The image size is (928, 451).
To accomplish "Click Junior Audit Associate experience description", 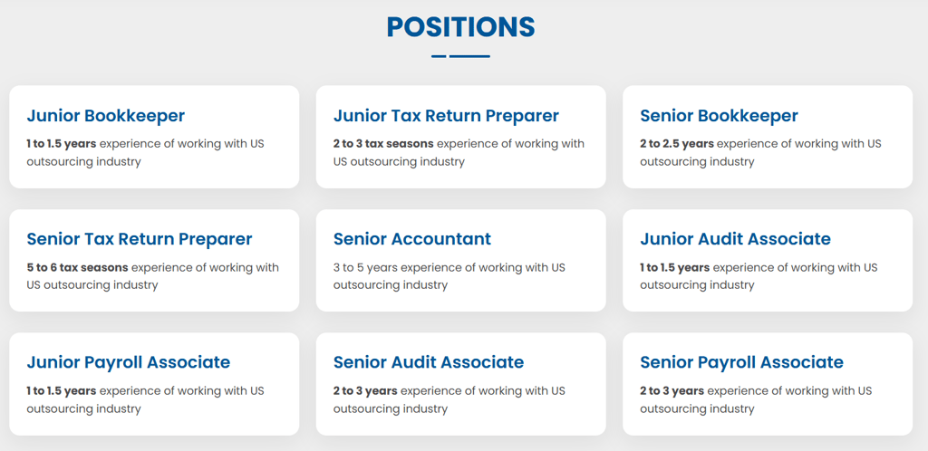I will [x=758, y=276].
